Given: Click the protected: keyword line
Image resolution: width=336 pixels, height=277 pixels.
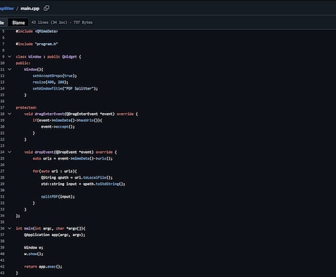Looking at the screenshot, I should [26, 107].
